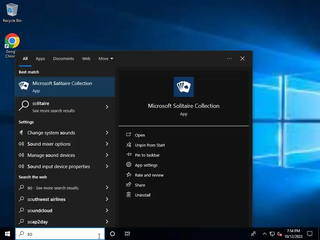Switch to the All tab
The height and width of the screenshot is (240, 320).
pos(25,58)
